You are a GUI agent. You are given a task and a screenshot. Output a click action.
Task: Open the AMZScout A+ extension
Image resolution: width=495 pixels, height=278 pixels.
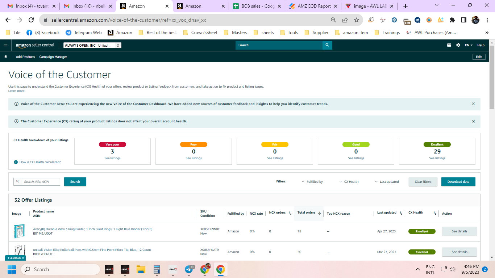point(441,20)
